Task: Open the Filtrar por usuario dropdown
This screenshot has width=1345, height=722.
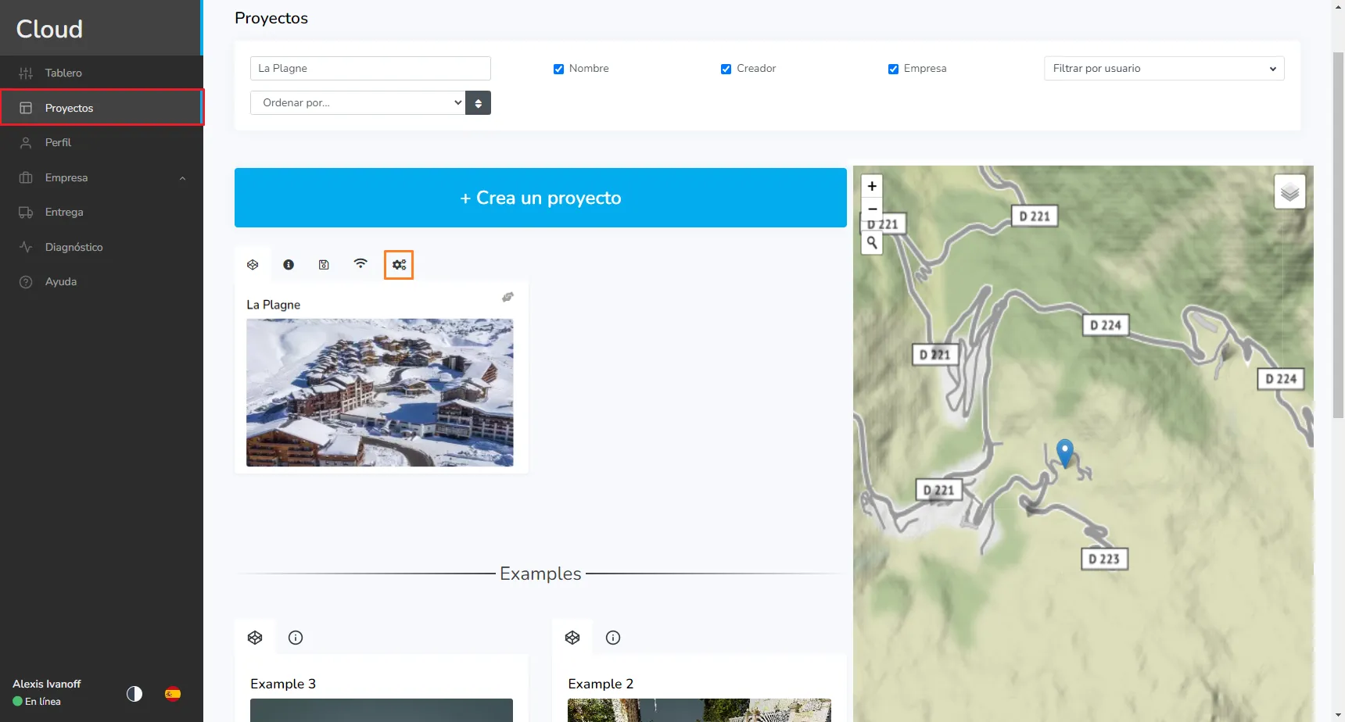Action: click(x=1164, y=69)
